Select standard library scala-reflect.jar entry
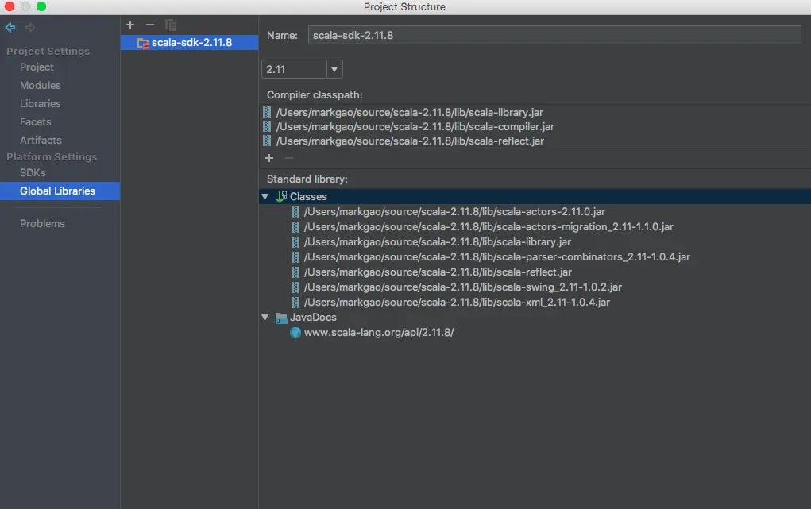Screen dimensions: 811x509 coord(438,272)
